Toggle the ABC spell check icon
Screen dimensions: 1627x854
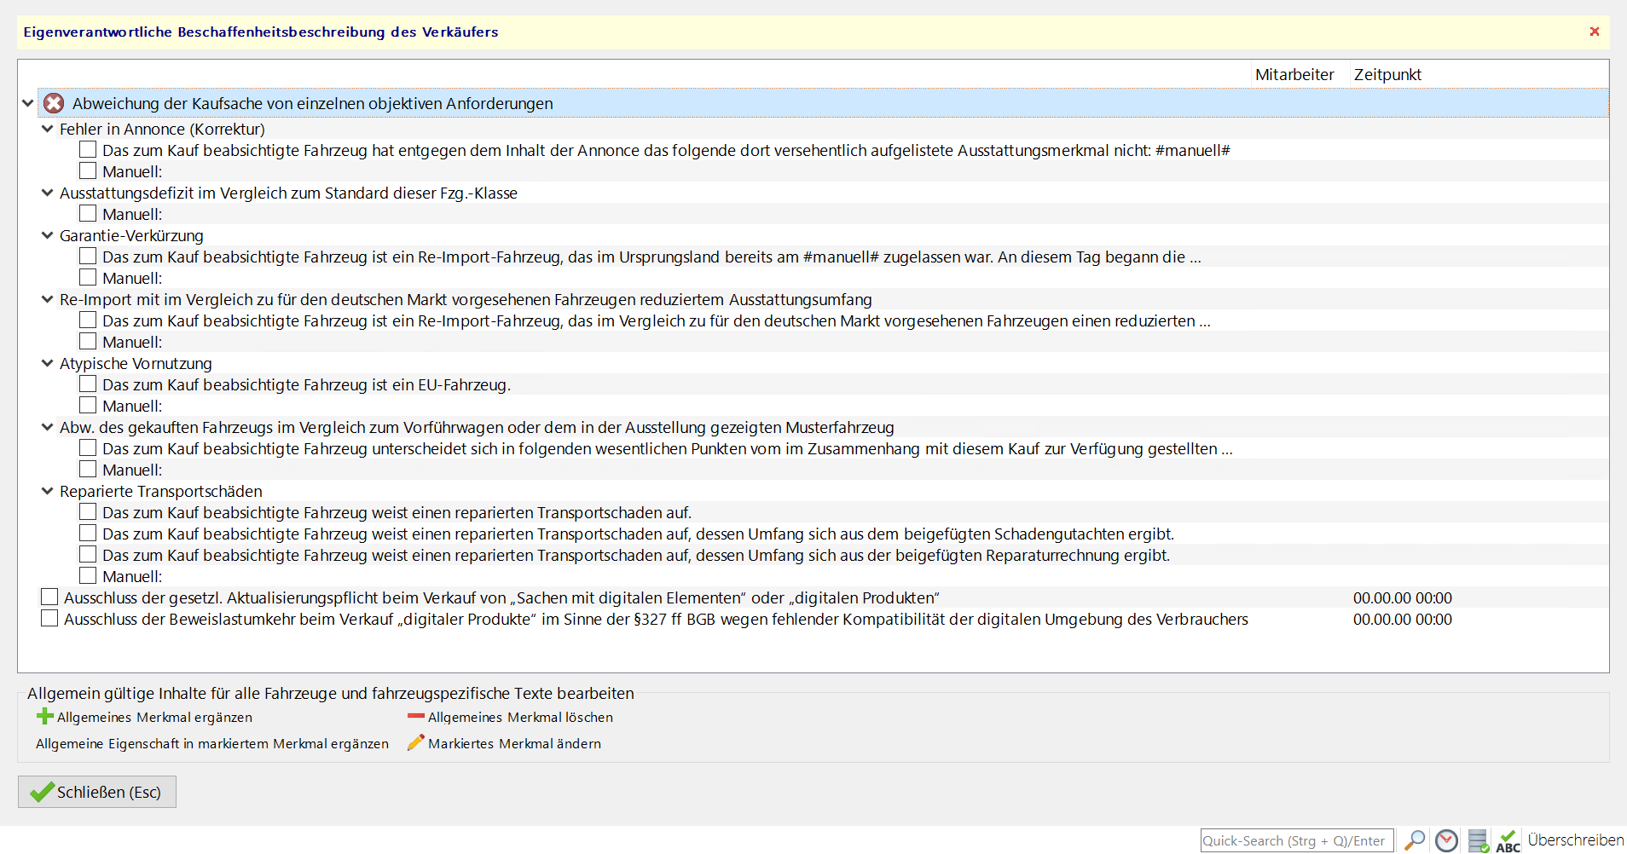tap(1508, 840)
